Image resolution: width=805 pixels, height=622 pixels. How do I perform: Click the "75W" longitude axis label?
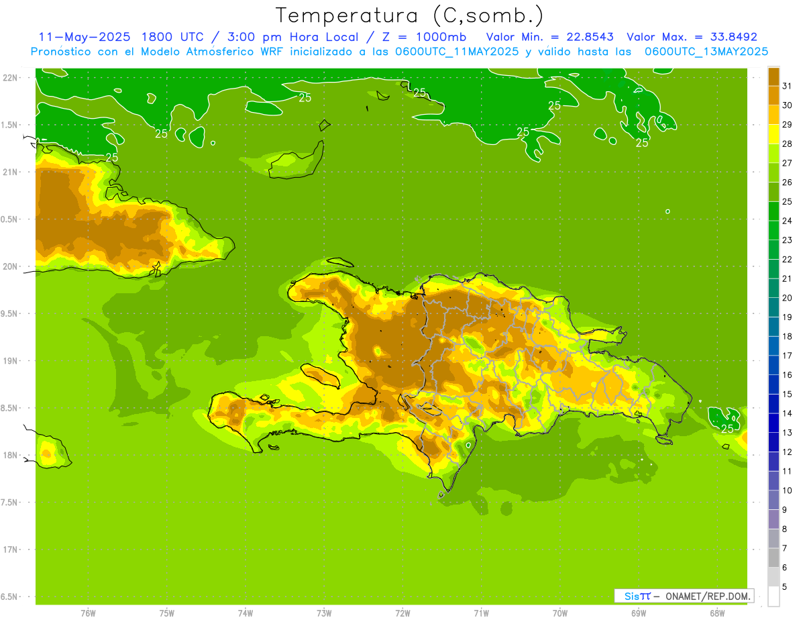click(167, 613)
